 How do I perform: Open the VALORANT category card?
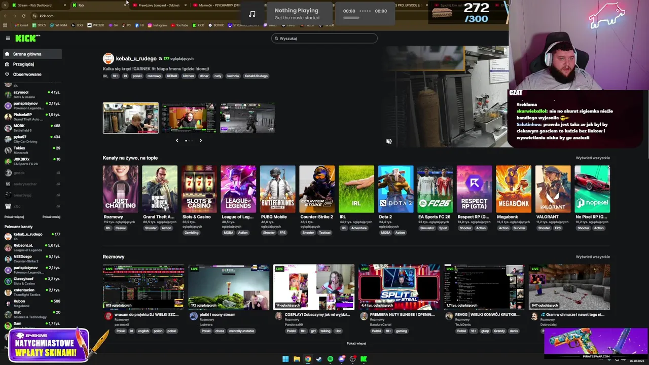tap(553, 189)
